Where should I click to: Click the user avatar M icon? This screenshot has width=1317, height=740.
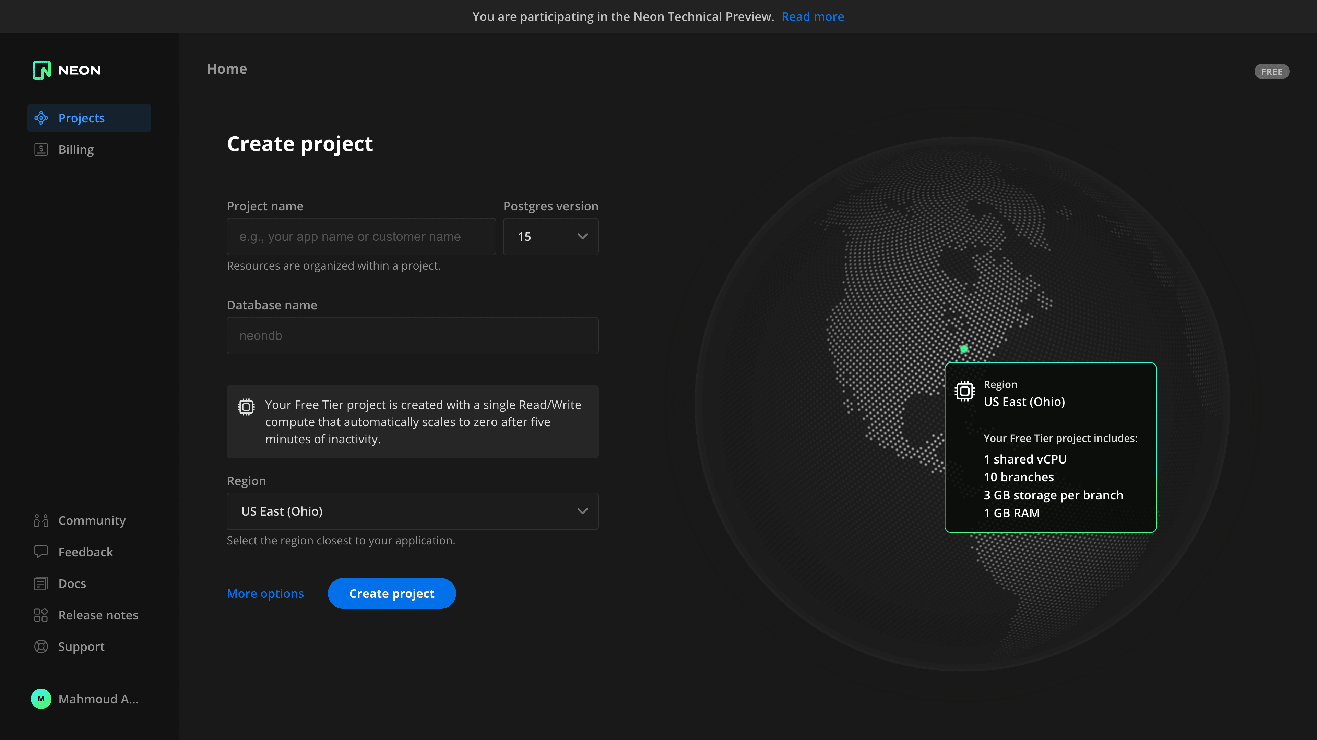coord(41,699)
